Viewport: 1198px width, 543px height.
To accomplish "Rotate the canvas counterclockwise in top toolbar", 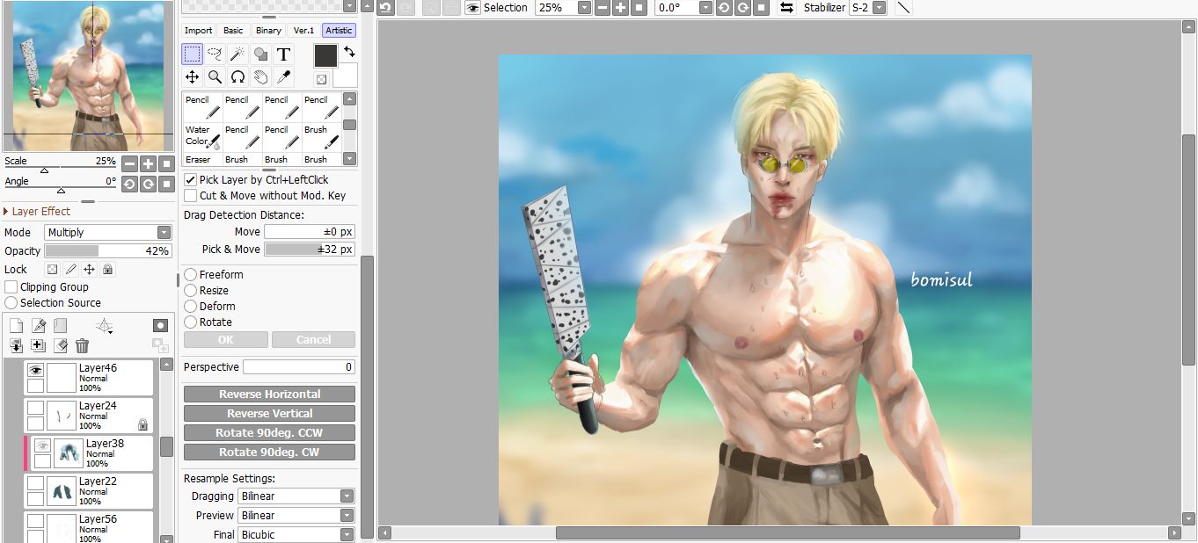I will pyautogui.click(x=724, y=8).
